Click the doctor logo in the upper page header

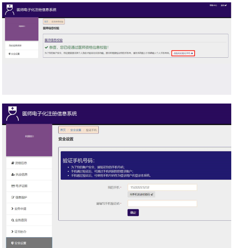pos(10,9)
